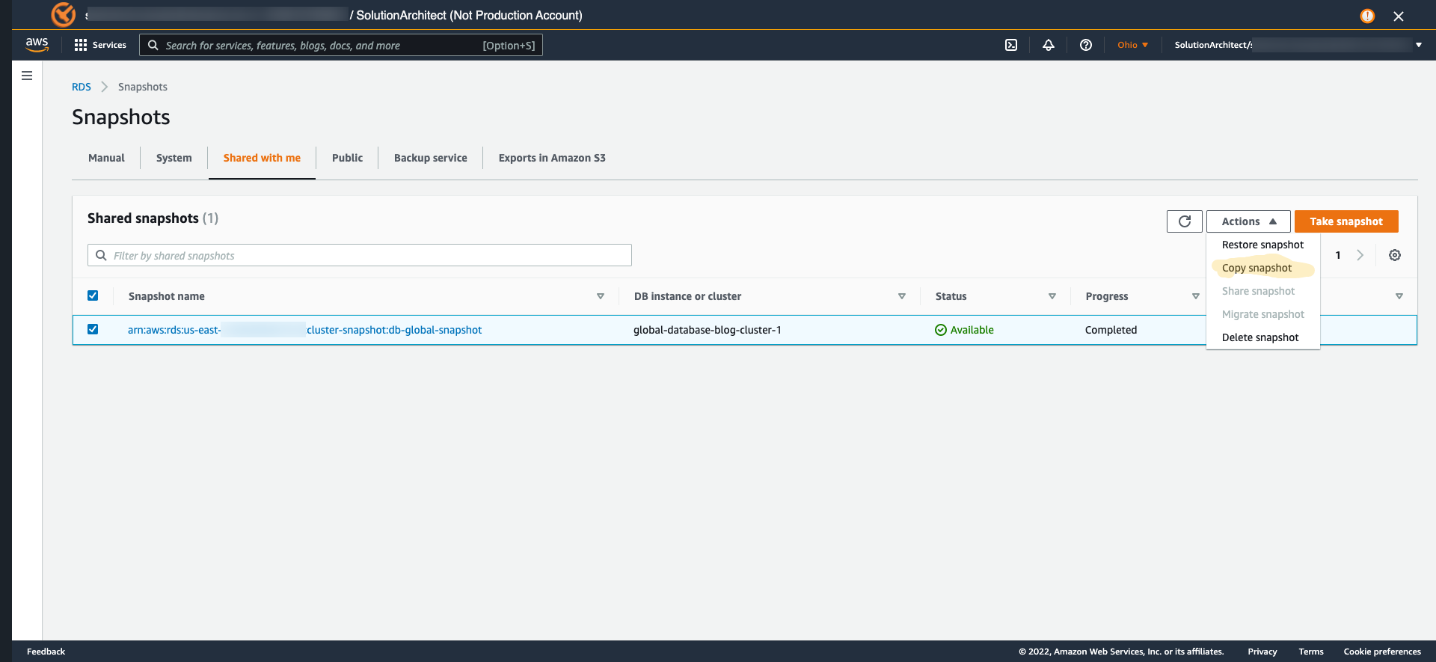Click the Snapshot name column header
This screenshot has height=662, width=1436.
point(167,296)
